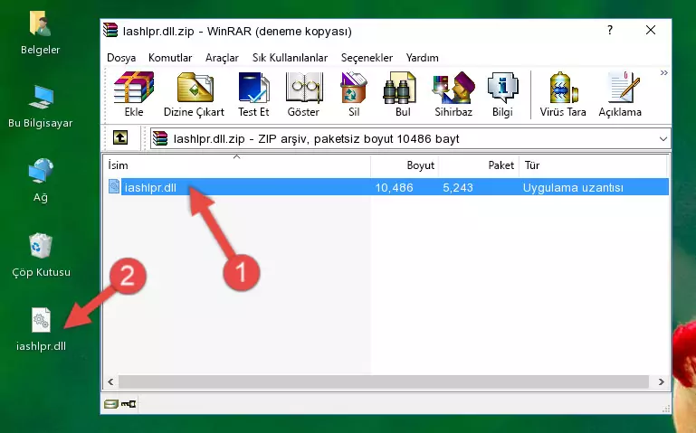This screenshot has width=696, height=433.
Task: Click the horizontal scrollbar track
Action: click(384, 381)
